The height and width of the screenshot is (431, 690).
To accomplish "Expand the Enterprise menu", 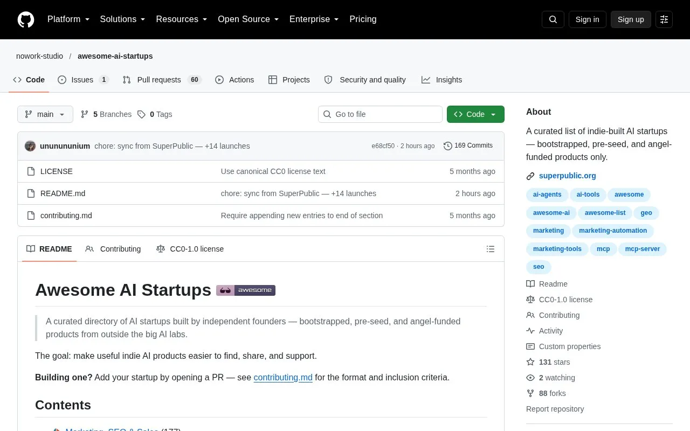I will click(x=314, y=19).
